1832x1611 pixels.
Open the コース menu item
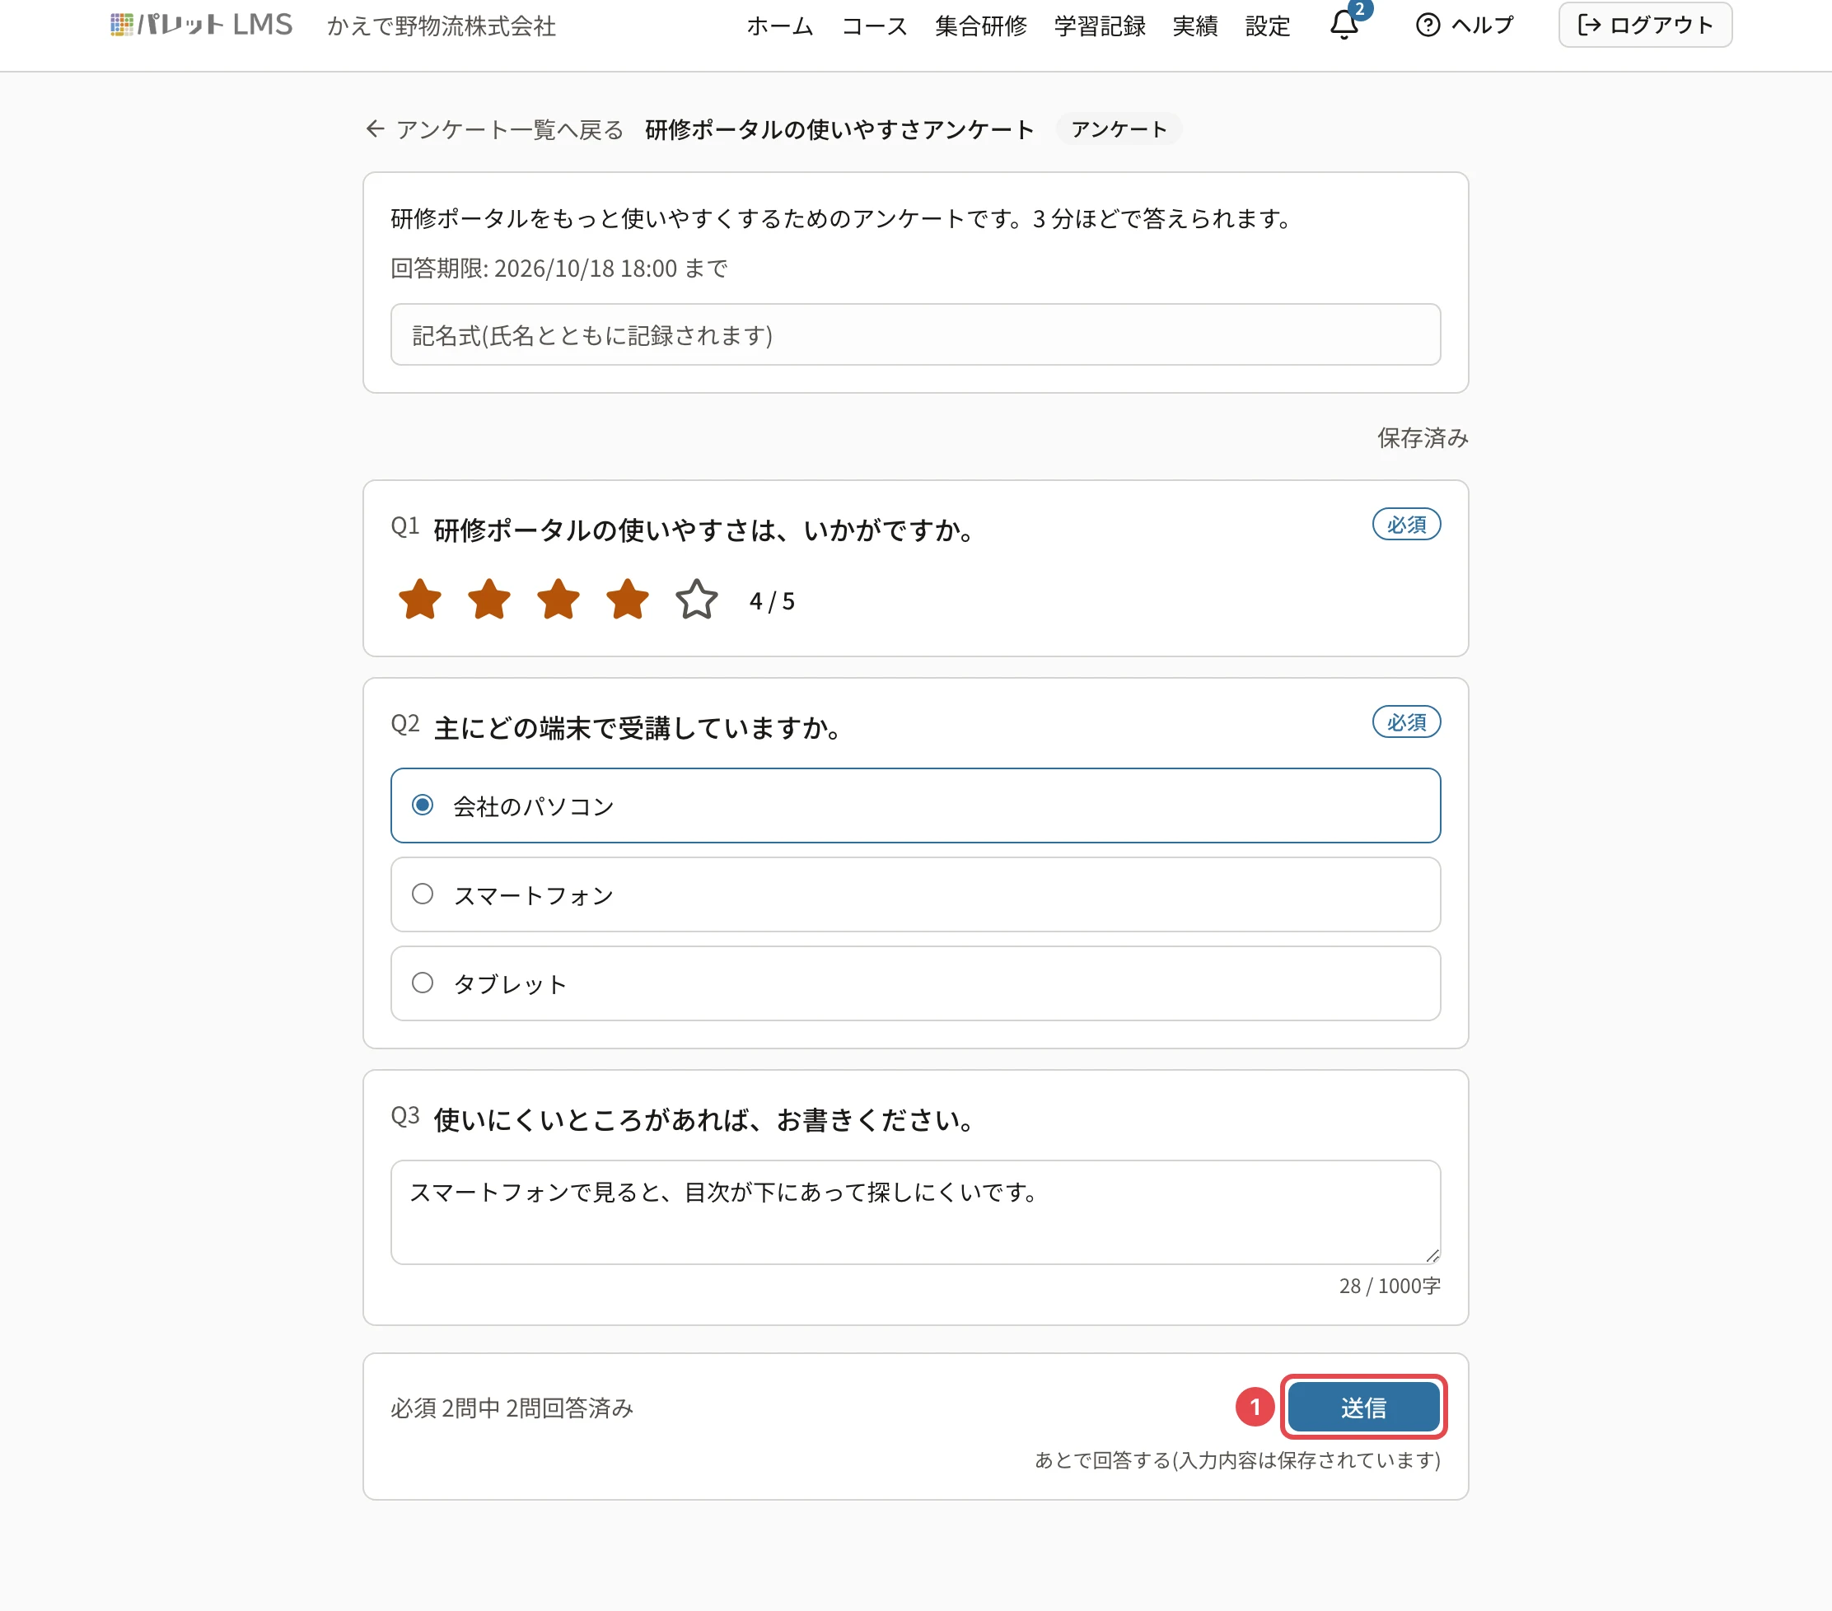pyautogui.click(x=874, y=26)
